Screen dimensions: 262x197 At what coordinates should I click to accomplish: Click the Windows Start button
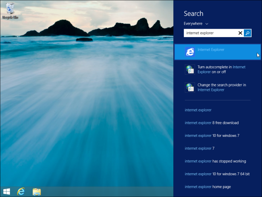7,191
